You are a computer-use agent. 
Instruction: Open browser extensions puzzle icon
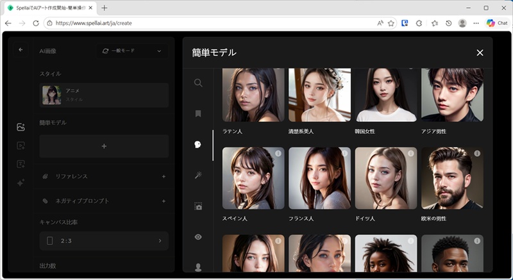tap(419, 23)
